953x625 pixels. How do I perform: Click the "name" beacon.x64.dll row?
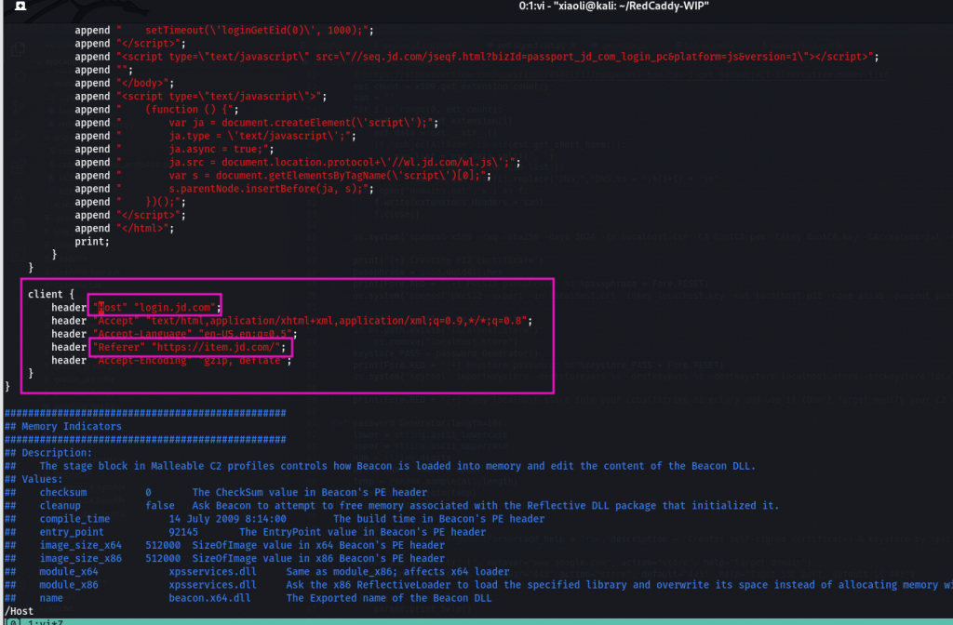point(248,598)
